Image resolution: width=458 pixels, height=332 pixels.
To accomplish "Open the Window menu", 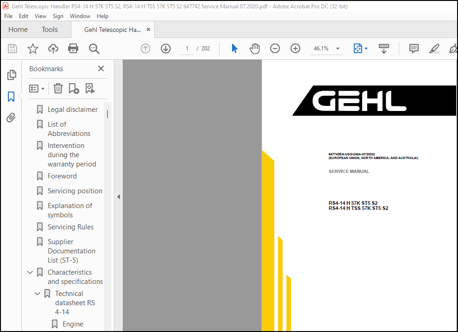I will point(80,16).
